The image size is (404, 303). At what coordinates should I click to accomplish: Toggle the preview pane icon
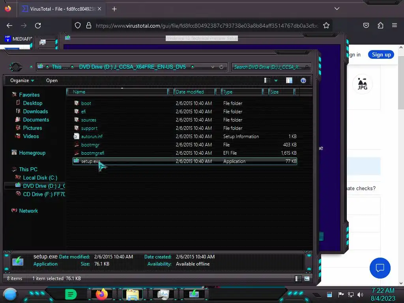pos(289,80)
